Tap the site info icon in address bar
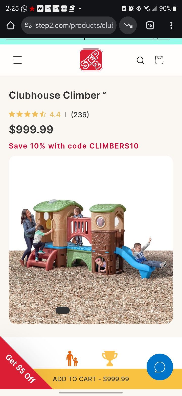182x396 pixels. pyautogui.click(x=28, y=25)
